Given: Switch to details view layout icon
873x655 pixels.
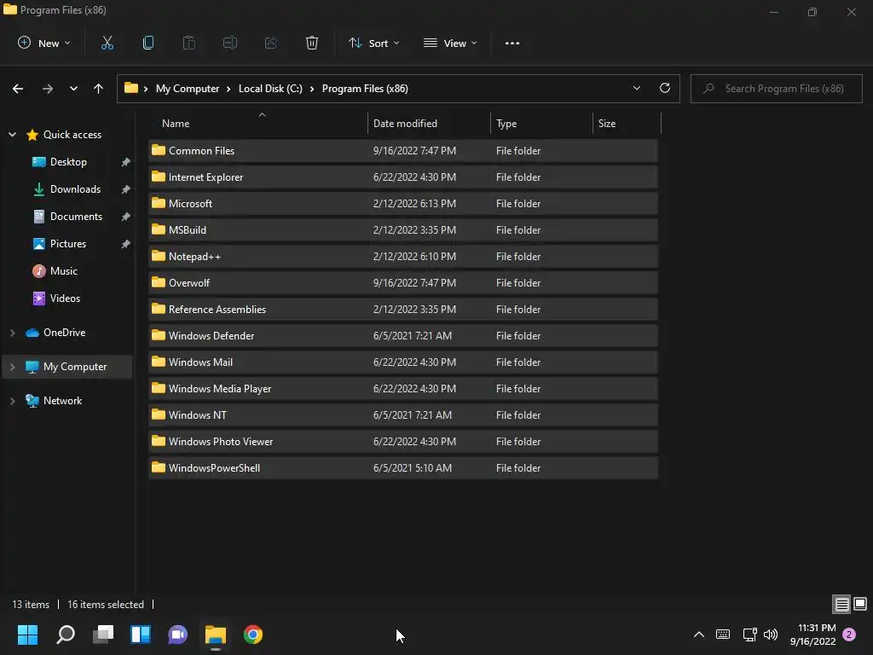Looking at the screenshot, I should (841, 605).
